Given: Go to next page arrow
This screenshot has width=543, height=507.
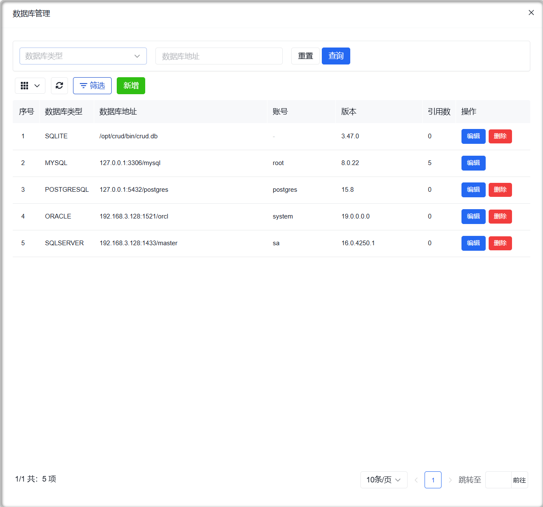Looking at the screenshot, I should pos(450,480).
